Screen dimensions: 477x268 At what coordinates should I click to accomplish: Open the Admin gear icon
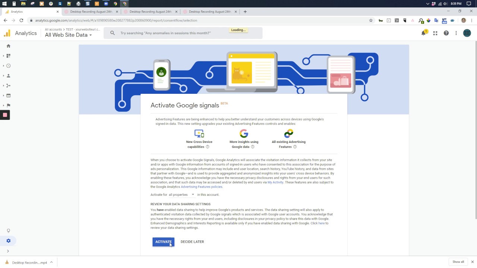8,241
